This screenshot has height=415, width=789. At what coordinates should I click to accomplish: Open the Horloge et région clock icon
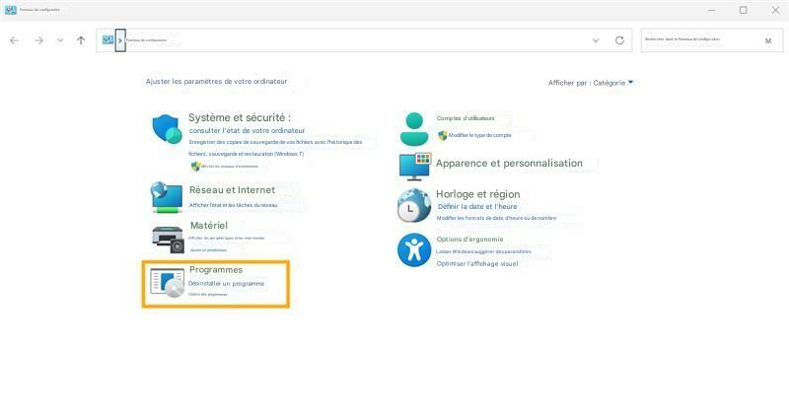(413, 205)
